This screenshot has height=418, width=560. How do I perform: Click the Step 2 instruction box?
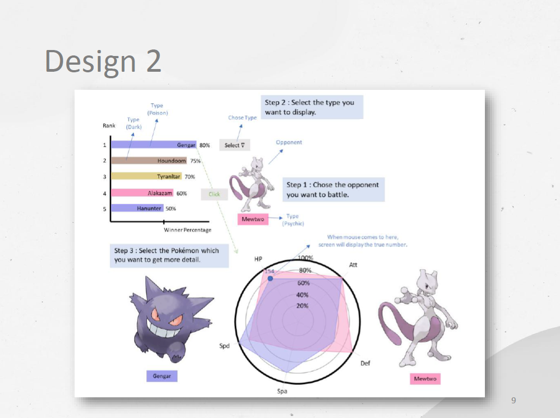[x=312, y=107]
